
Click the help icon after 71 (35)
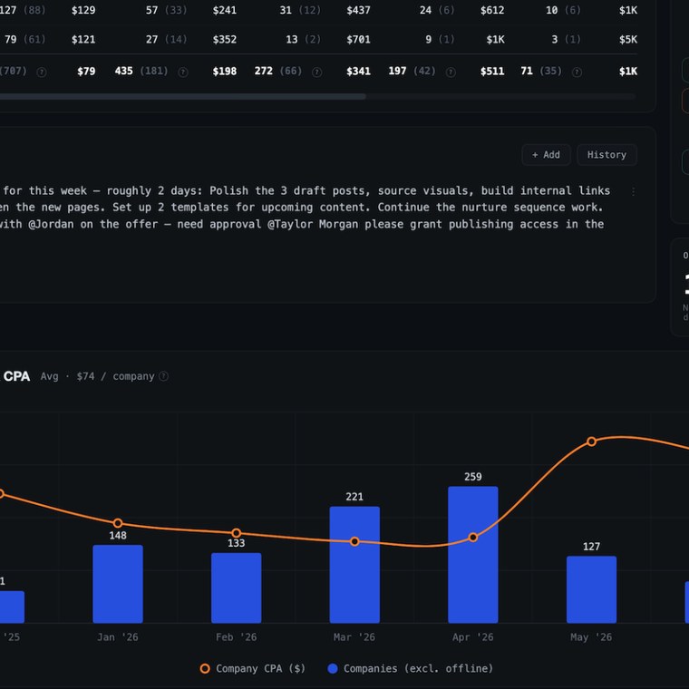(577, 72)
